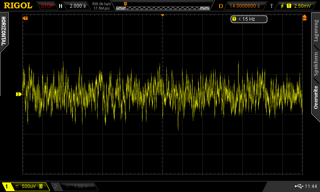
Task: Click the channel 1 DC coupling icon
Action: [x=17, y=186]
